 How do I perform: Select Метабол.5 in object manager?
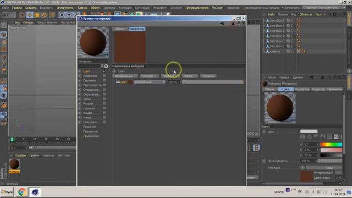coord(277,20)
